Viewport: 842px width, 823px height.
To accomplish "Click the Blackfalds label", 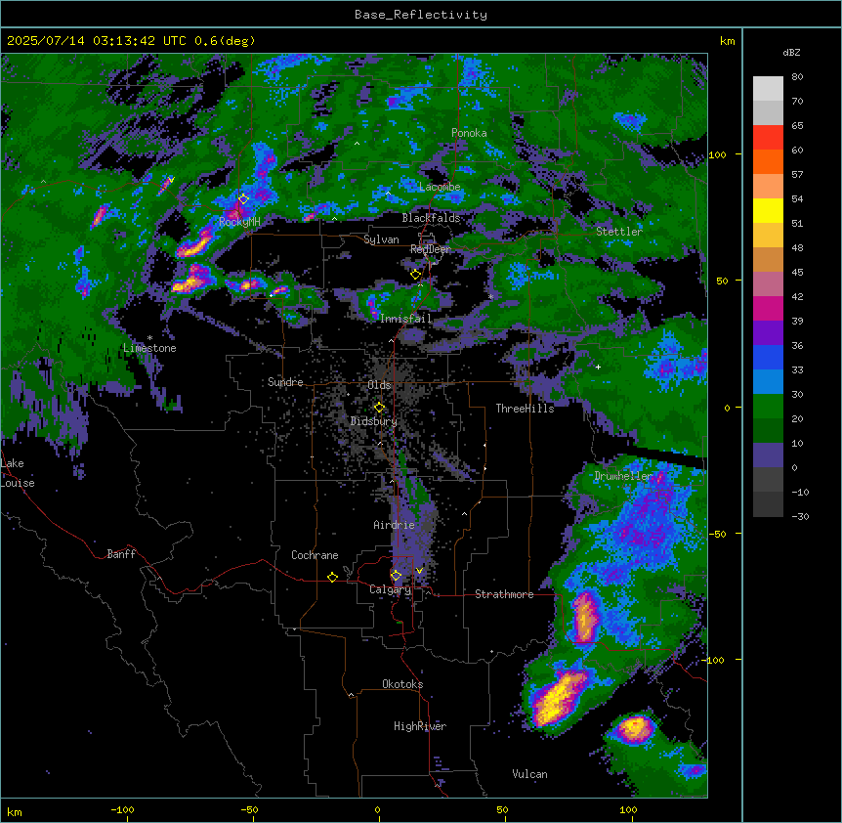I will pos(431,218).
